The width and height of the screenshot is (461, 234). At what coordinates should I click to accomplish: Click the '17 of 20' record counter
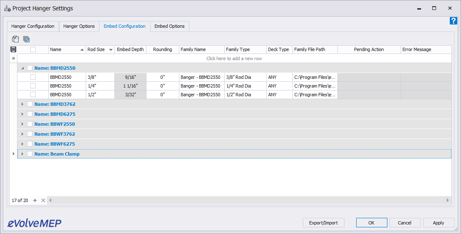point(20,200)
